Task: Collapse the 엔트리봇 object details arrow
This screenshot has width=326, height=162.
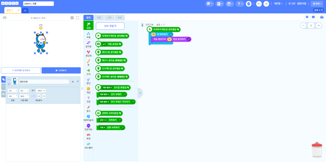Action: coord(73,82)
